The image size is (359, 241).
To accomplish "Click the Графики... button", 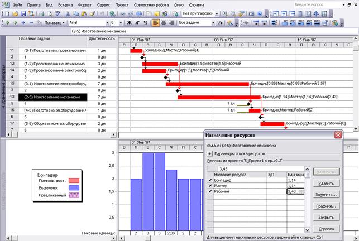I will pos(326,206).
